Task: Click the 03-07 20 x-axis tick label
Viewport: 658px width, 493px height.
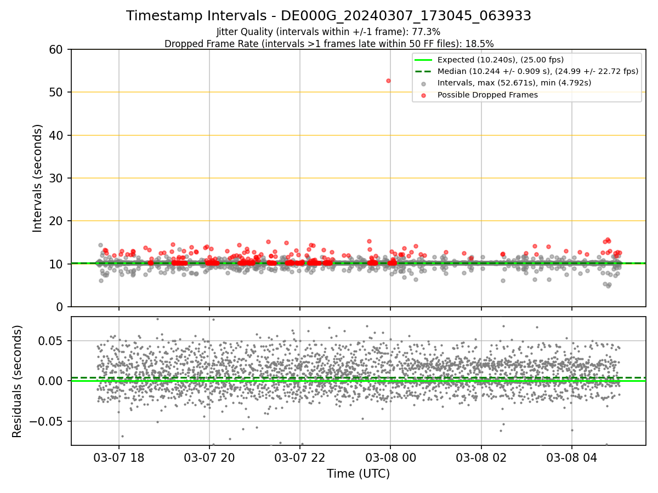Action: [209, 457]
